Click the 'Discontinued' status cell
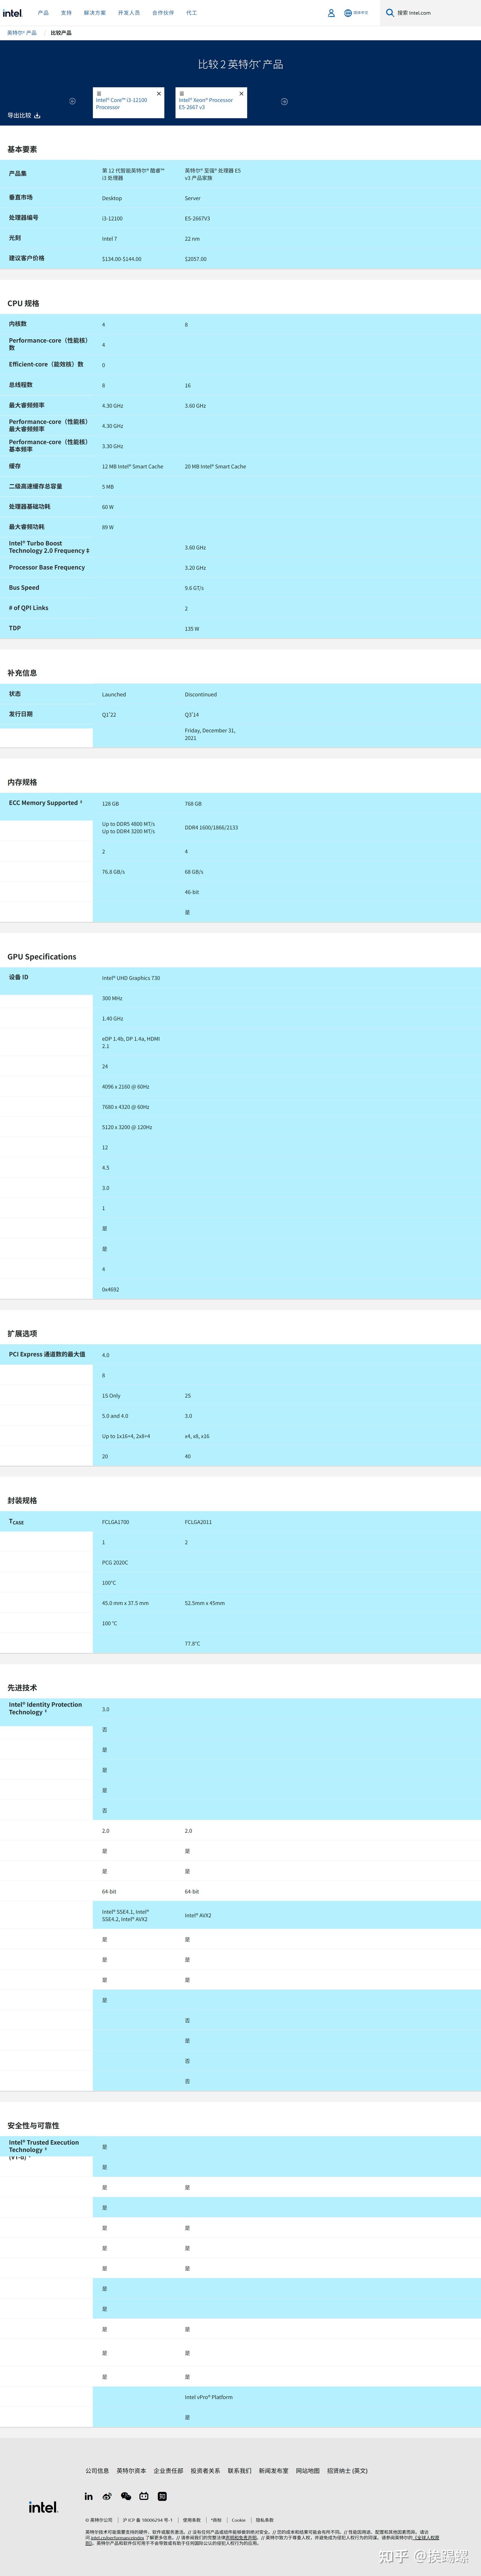 tap(201, 694)
